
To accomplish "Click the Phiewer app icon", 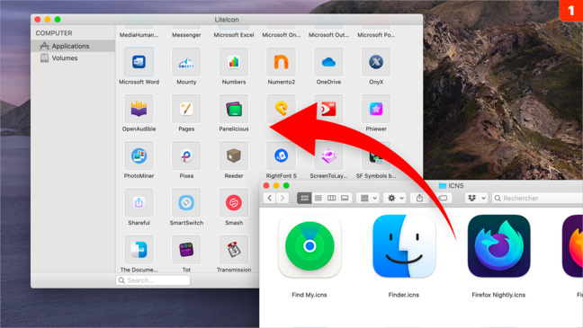I will (x=376, y=109).
